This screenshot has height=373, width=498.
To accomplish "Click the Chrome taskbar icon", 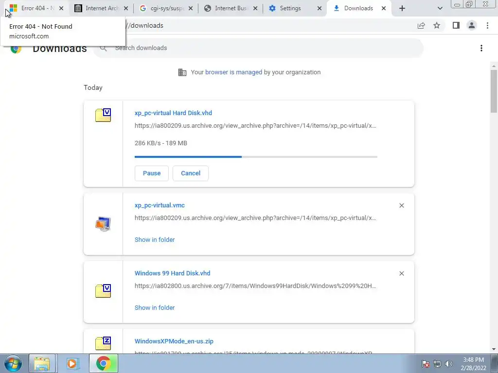I will point(104,363).
